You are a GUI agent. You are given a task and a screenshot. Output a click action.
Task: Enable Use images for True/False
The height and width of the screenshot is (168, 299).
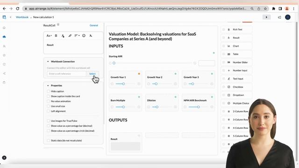[49, 121]
